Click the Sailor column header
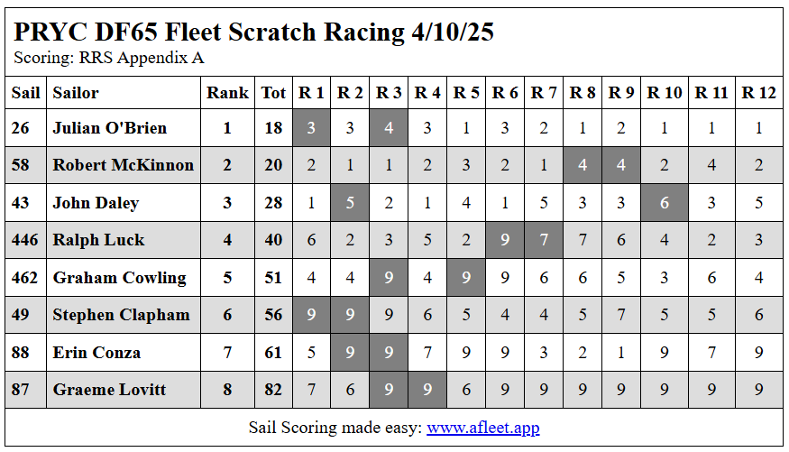 [x=76, y=93]
